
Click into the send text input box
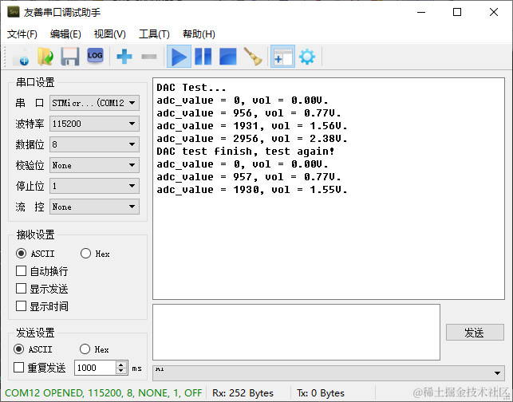click(296, 332)
